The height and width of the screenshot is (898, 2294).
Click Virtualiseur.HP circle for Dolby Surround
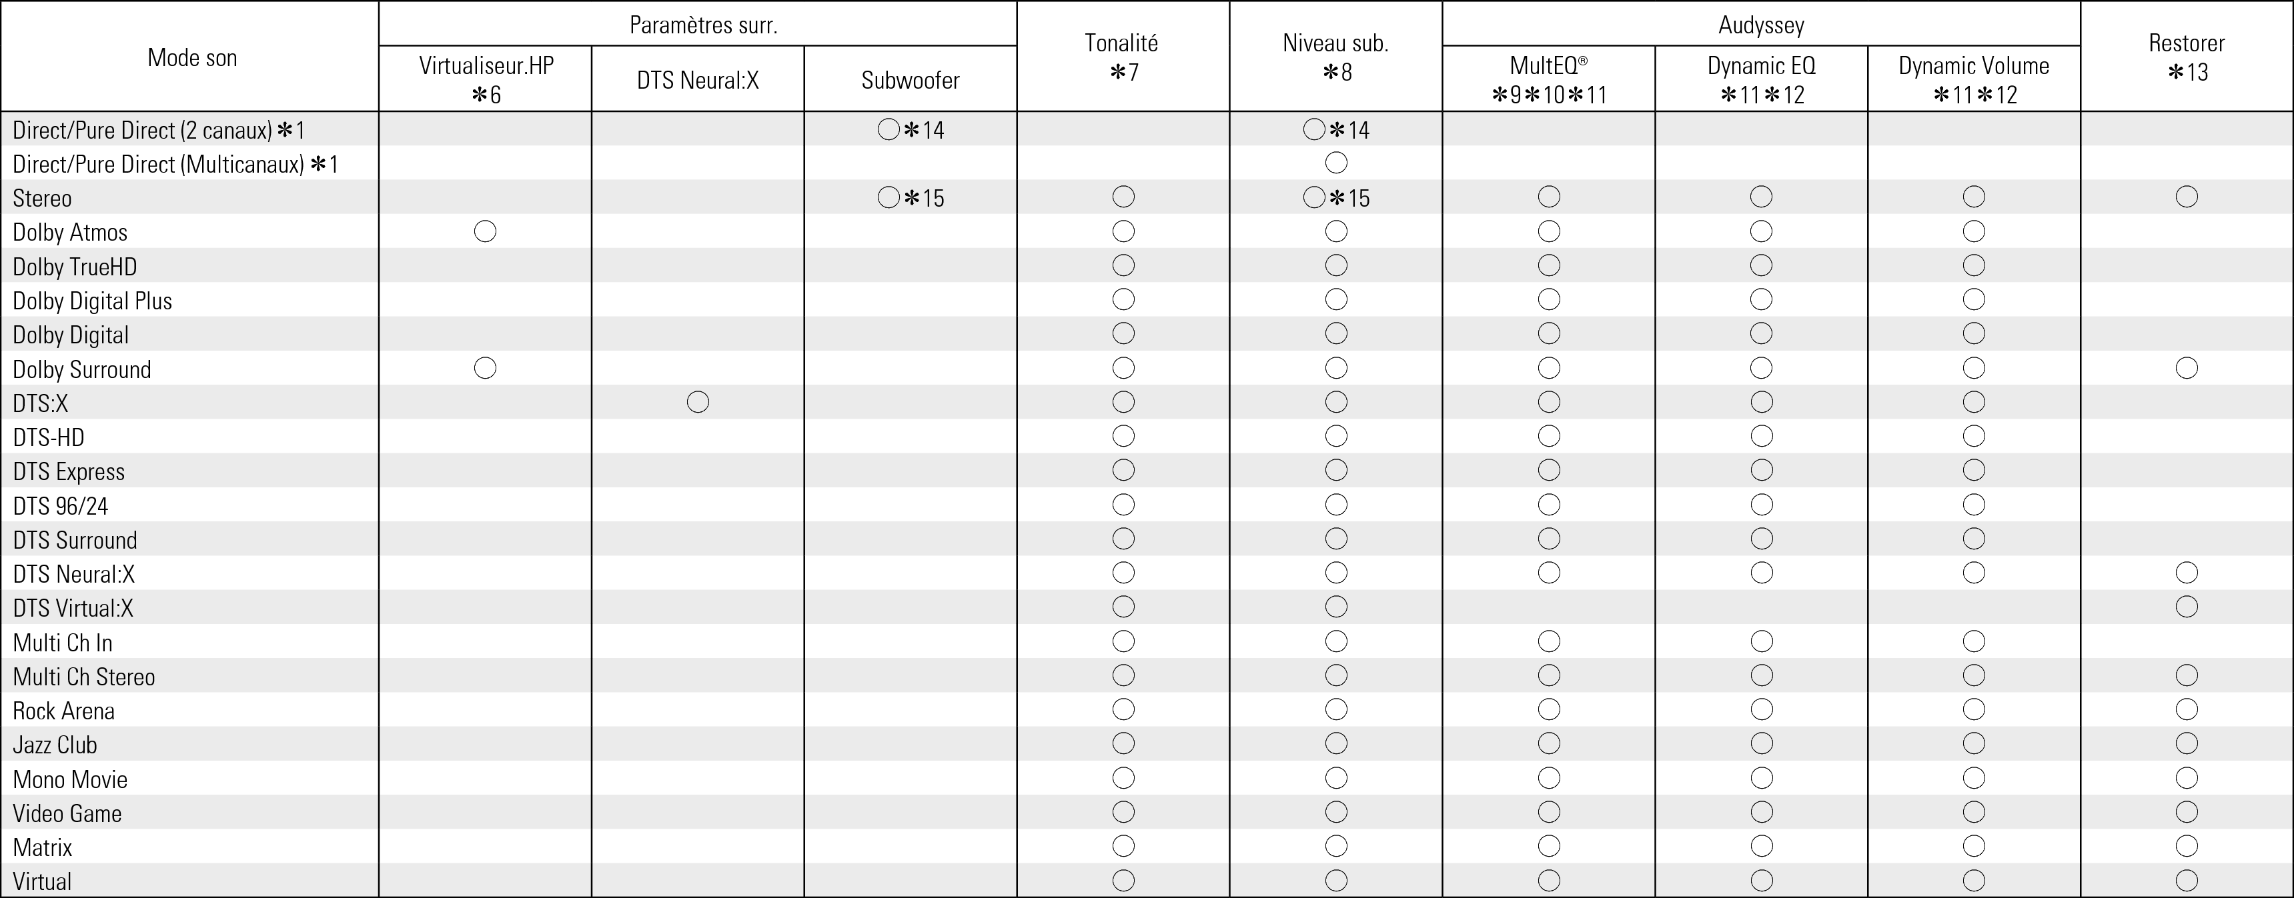(x=486, y=367)
